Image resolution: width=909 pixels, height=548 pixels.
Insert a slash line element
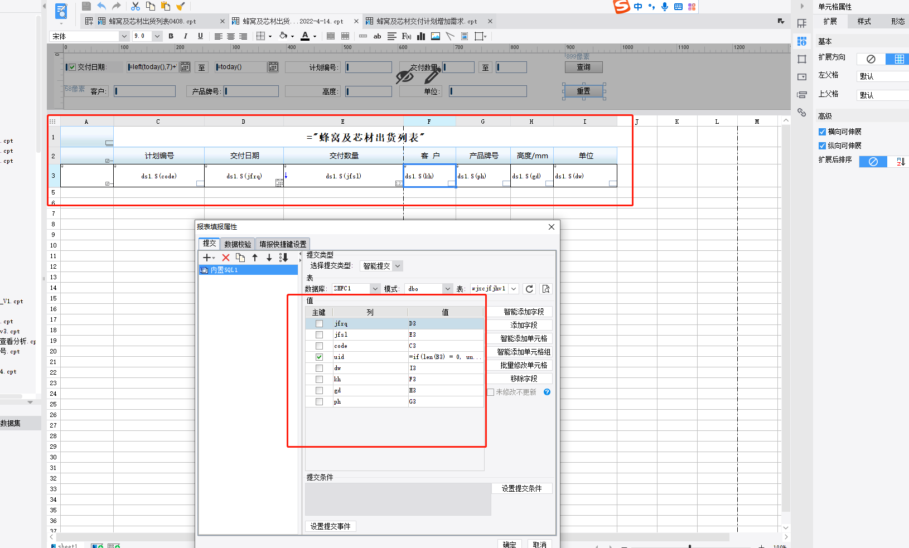[x=450, y=36]
